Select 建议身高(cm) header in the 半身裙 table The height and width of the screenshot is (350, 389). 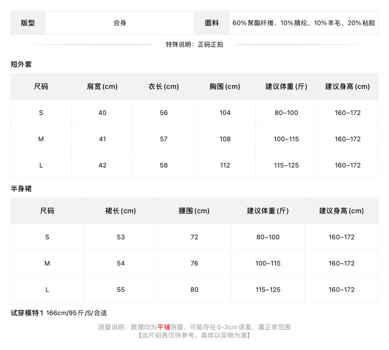coord(342,211)
